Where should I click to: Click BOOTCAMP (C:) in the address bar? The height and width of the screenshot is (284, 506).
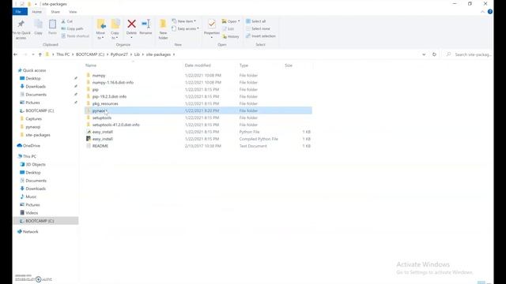tap(90, 54)
